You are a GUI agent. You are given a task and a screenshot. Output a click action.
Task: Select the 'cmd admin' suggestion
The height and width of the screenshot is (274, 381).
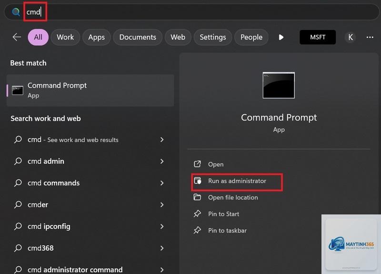[90, 162]
